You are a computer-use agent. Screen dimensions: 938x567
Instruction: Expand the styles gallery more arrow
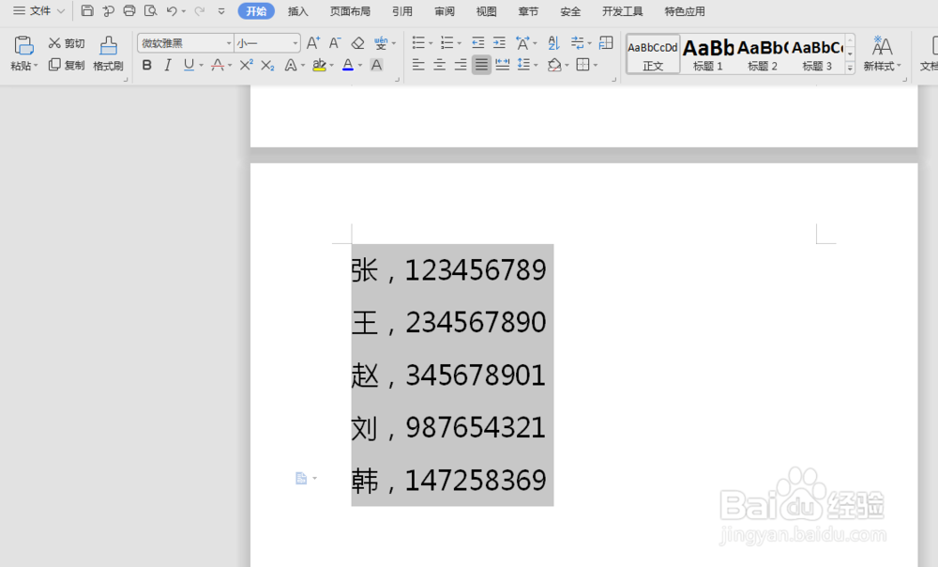pyautogui.click(x=850, y=68)
